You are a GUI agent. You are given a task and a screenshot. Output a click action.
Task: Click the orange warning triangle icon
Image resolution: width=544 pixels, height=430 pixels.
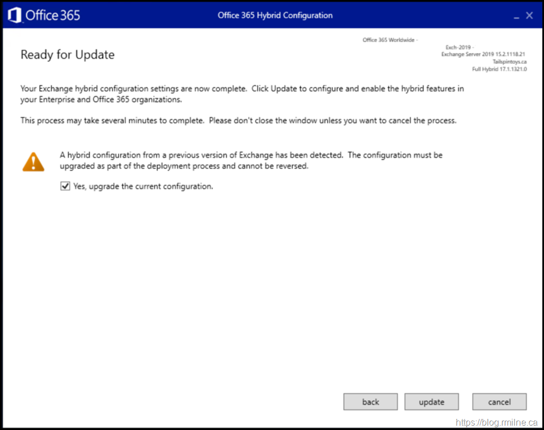click(33, 161)
